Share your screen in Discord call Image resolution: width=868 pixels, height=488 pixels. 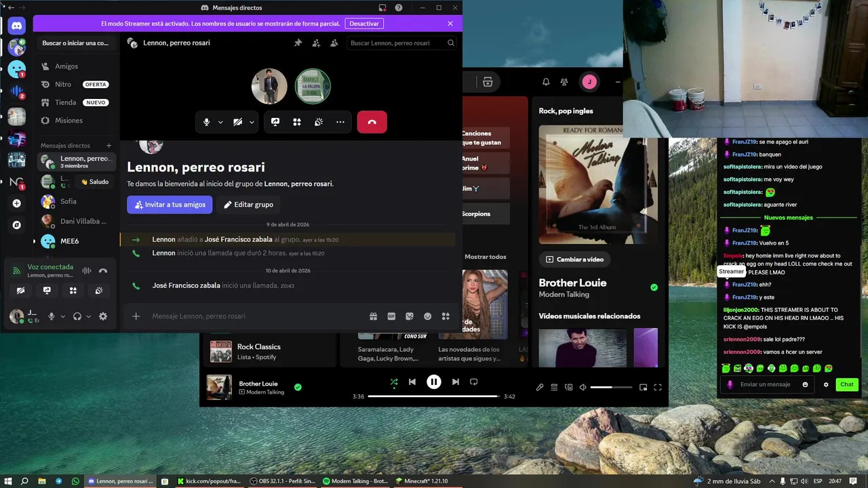[275, 122]
